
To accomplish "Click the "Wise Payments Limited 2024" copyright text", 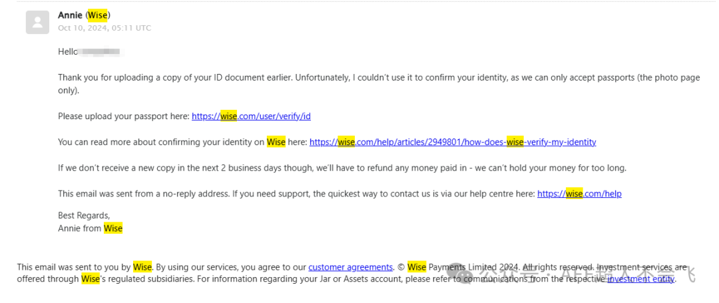I will click(459, 267).
